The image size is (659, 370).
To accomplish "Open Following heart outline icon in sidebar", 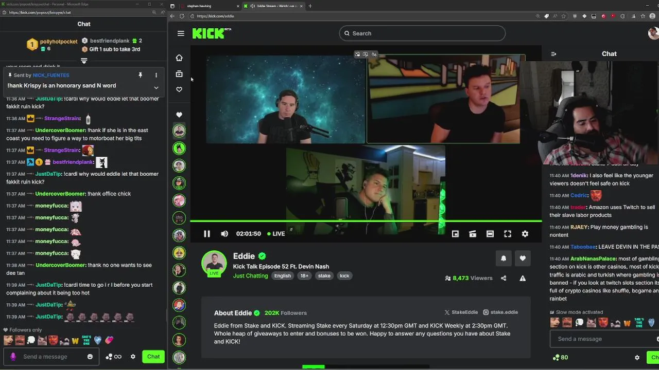I will pyautogui.click(x=179, y=89).
